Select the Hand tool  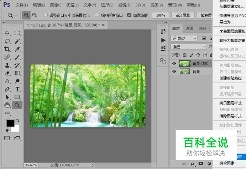(x=7, y=105)
